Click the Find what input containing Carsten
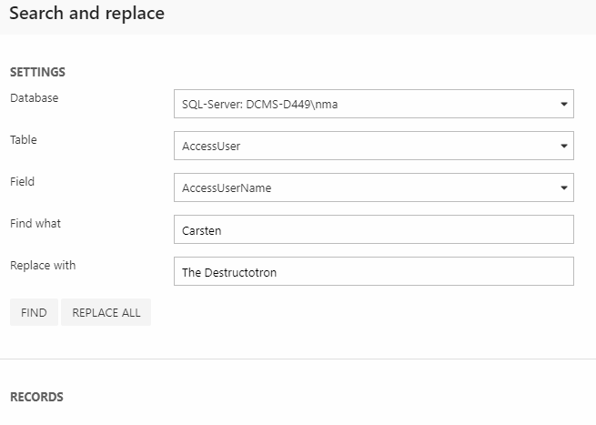 [373, 229]
